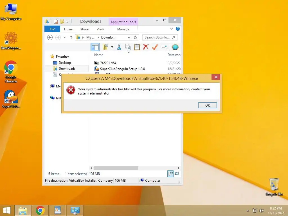Click the Rename field icon in toolbar
Image resolution: width=288 pixels, height=216 pixels.
pyautogui.click(x=164, y=47)
